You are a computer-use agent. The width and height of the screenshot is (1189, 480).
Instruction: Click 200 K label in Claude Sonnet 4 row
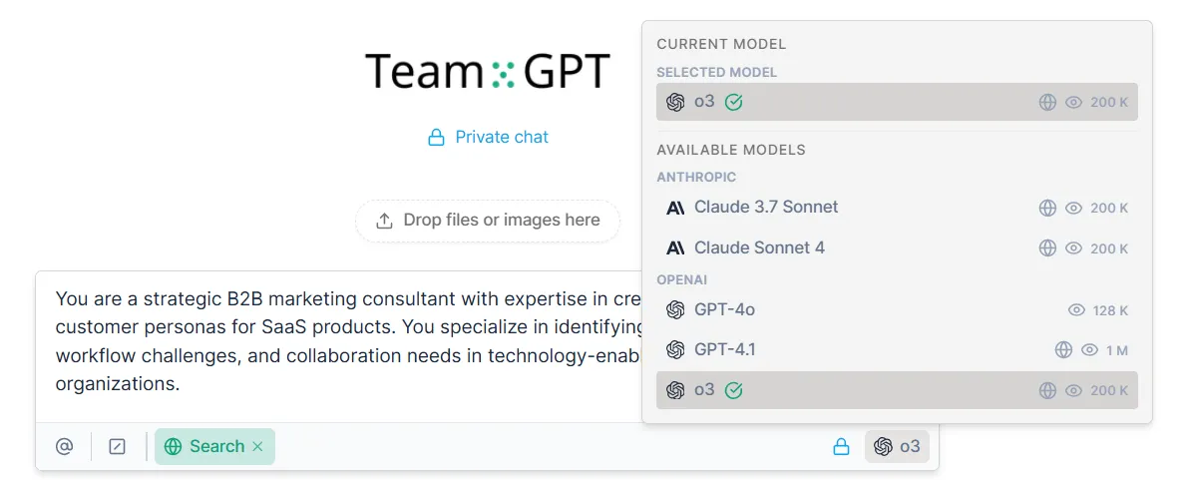pyautogui.click(x=1109, y=248)
